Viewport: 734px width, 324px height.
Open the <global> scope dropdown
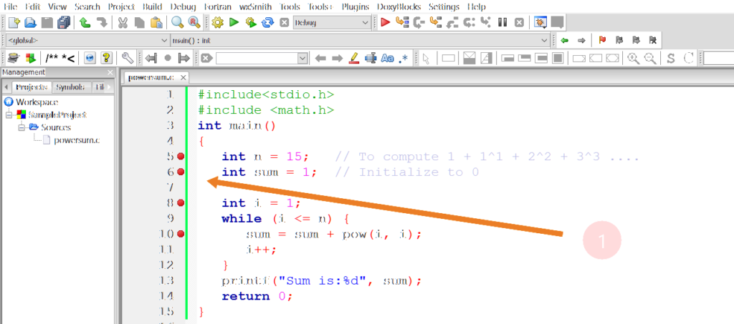[166, 40]
